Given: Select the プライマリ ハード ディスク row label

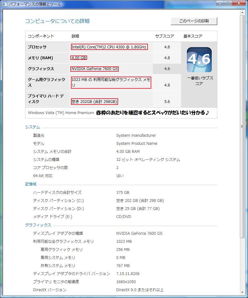Looking at the screenshot, I should click(46, 99).
